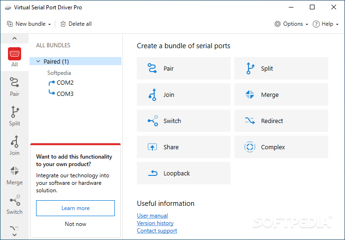345x240 pixels.
Task: Dismiss promo with Not now
Action: tap(75, 224)
